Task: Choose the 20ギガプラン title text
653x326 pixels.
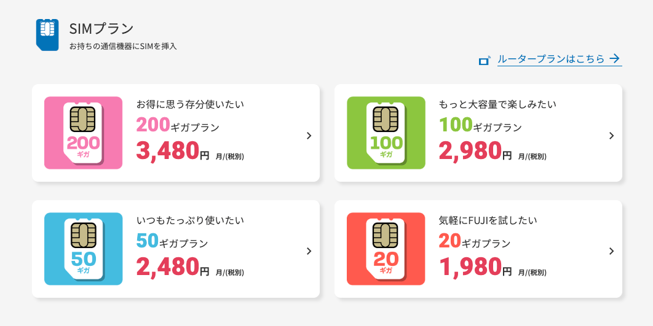Action: (474, 241)
